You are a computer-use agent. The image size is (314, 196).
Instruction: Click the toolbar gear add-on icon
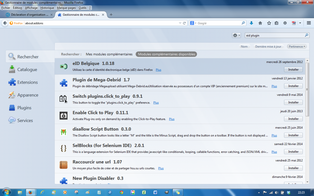(285, 23)
